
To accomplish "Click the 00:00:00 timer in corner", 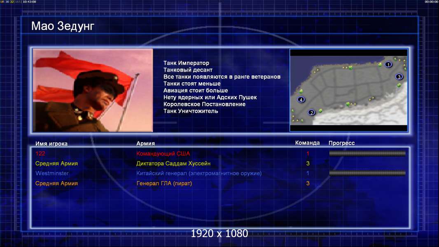I will (x=432, y=2).
